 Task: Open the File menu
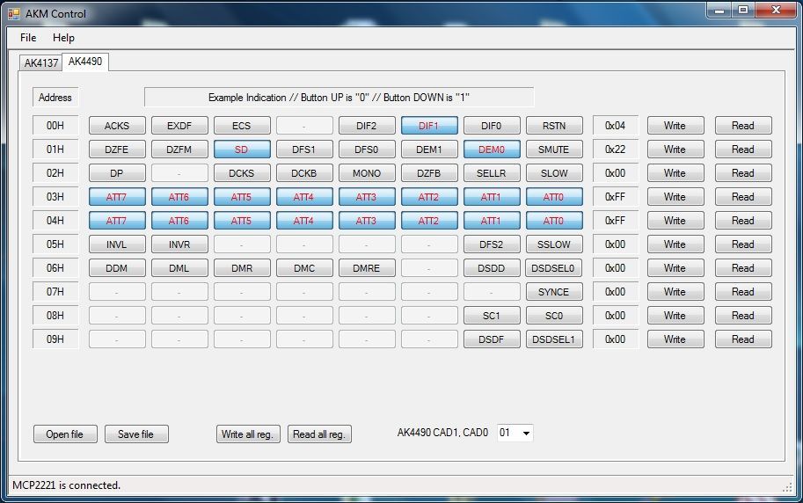[28, 38]
